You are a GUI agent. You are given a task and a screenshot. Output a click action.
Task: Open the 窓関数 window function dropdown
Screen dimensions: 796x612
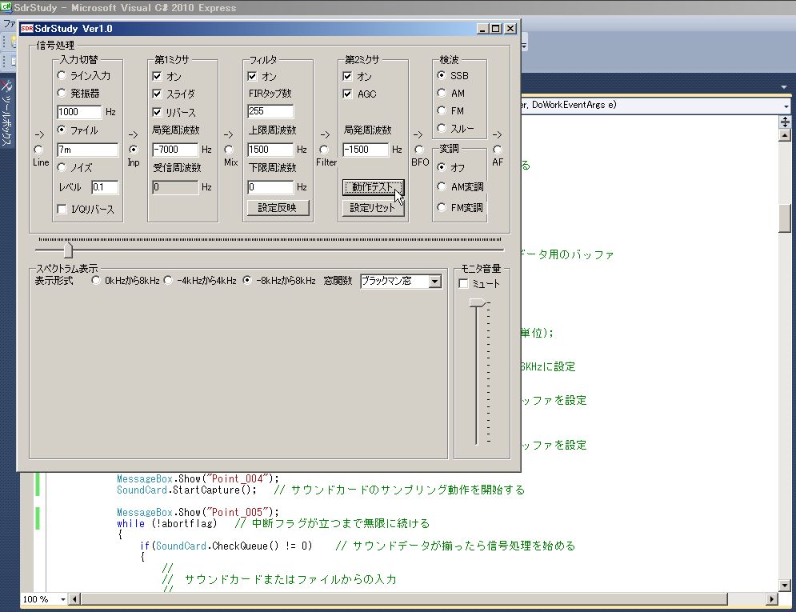[435, 281]
